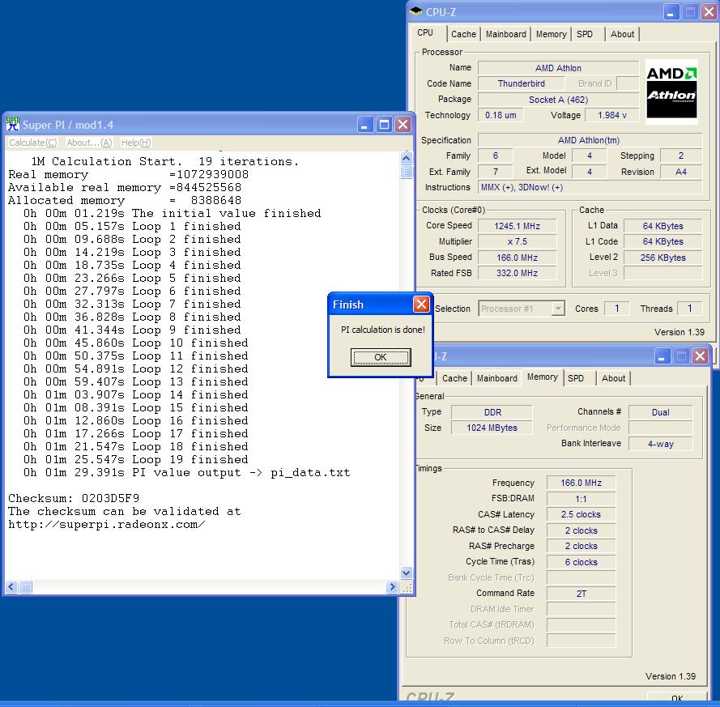Minimize the top CPU-Z window

(671, 12)
